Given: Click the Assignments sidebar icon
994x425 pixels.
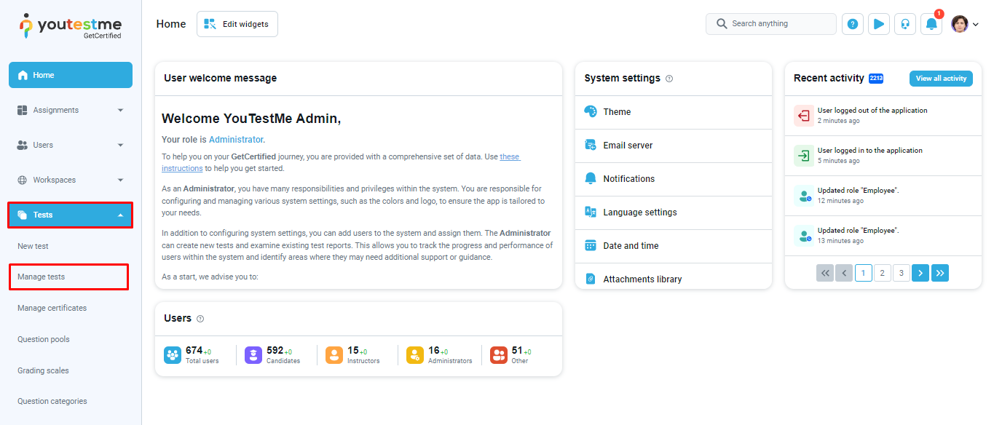Looking at the screenshot, I should pos(23,110).
